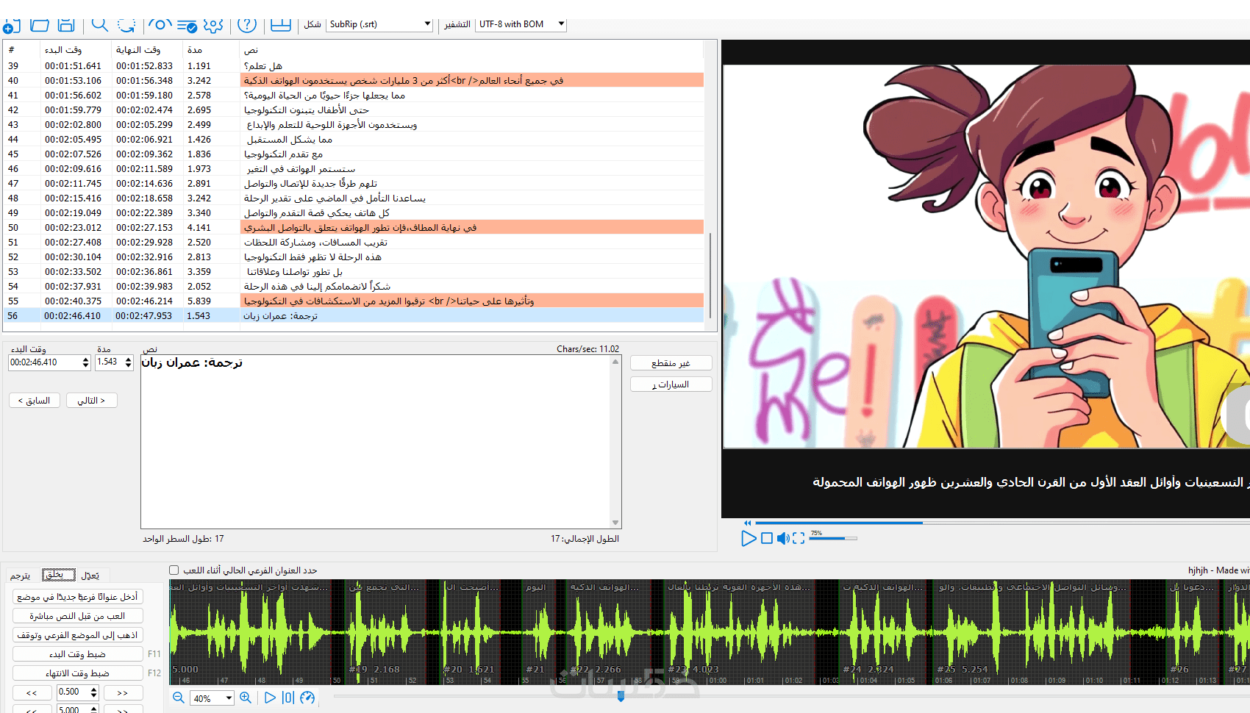Zoom in the waveform

(246, 698)
